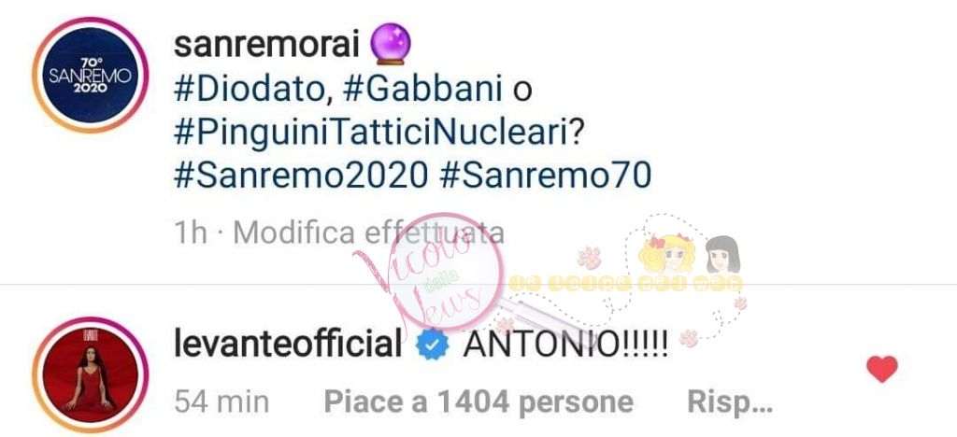Click the truncated Risp... reply button
The height and width of the screenshot is (437, 957).
(x=730, y=402)
